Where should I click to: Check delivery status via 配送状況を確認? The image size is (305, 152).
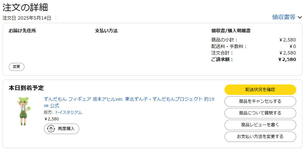tap(260, 89)
